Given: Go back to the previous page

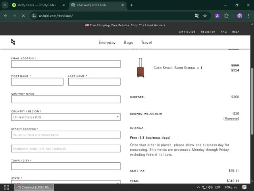Looking at the screenshot, I should click(6, 16).
